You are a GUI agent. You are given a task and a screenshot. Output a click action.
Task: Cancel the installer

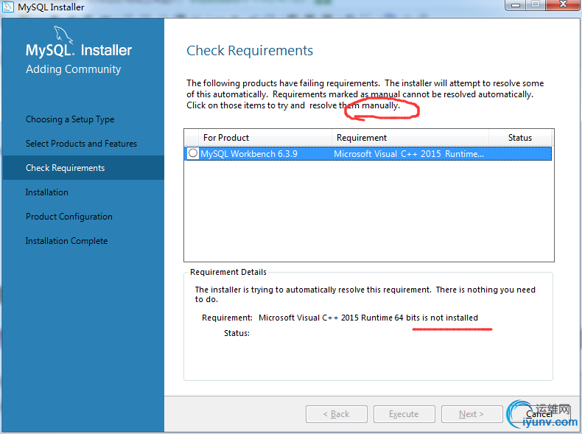coord(539,414)
